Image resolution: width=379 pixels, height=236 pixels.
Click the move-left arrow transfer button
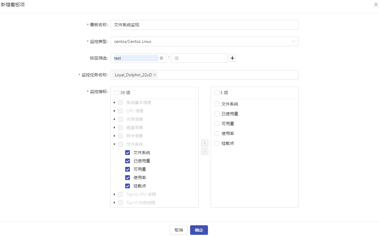coord(205,143)
